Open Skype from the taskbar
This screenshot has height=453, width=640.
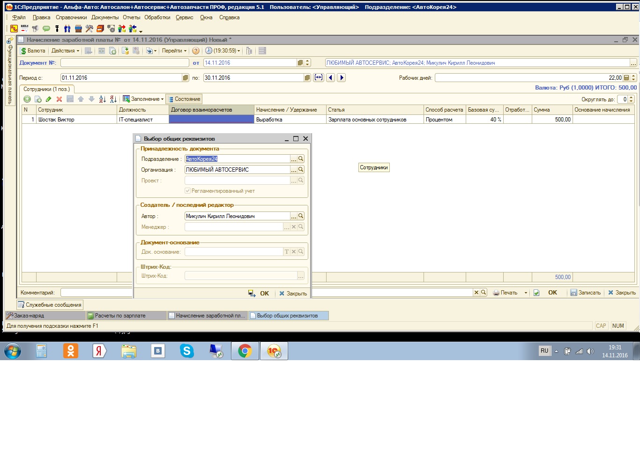click(x=187, y=351)
